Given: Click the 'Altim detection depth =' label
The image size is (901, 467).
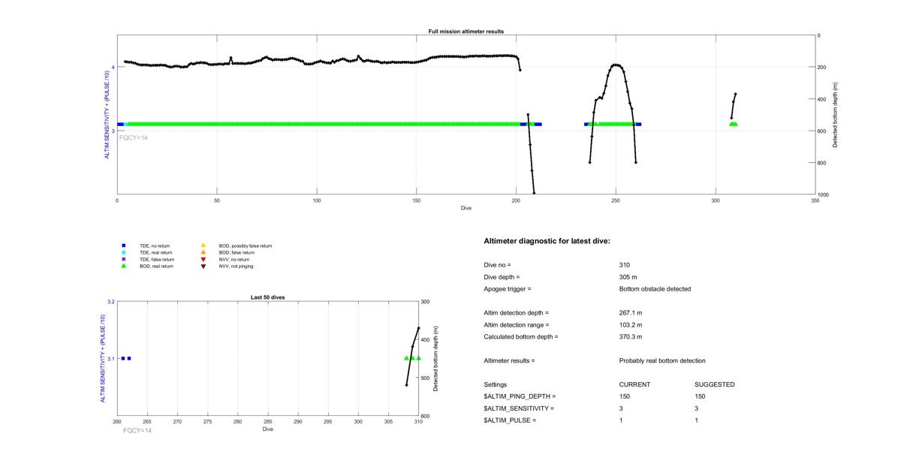Looking at the screenshot, I should point(517,313).
